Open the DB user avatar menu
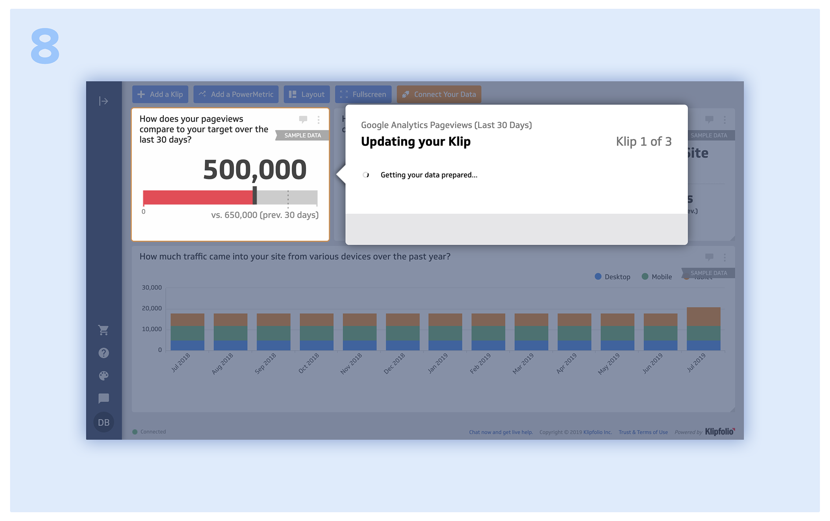The width and height of the screenshot is (830, 521). 103,422
